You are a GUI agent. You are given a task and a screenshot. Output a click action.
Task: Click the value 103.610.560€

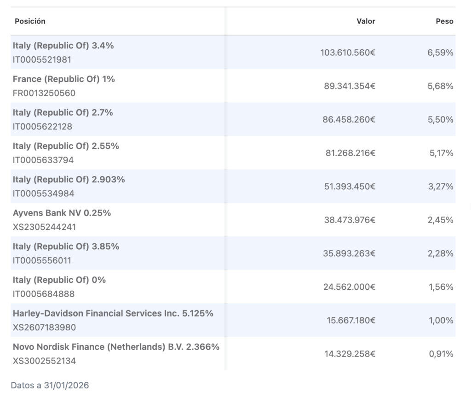(x=348, y=53)
